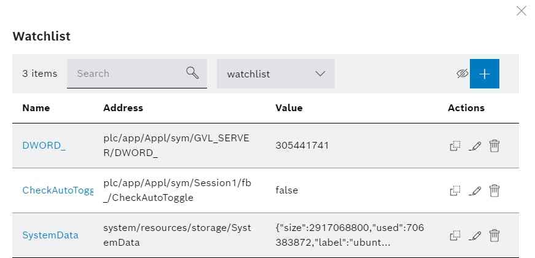Delete the DWORD_ row
Image resolution: width=535 pixels, height=258 pixels.
(x=494, y=146)
